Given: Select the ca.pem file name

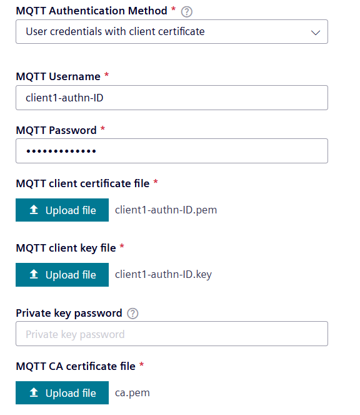Looking at the screenshot, I should [132, 393].
